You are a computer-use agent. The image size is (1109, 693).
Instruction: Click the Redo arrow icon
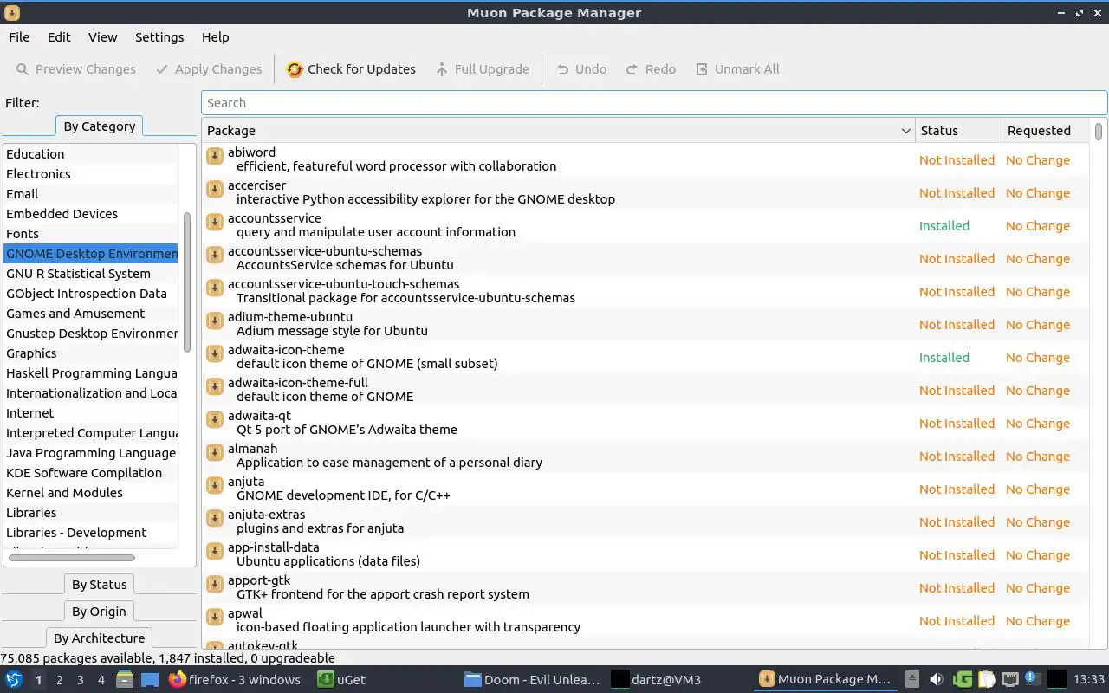point(632,69)
